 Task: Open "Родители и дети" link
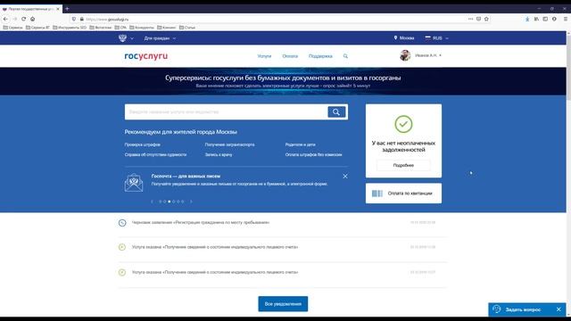click(300, 144)
